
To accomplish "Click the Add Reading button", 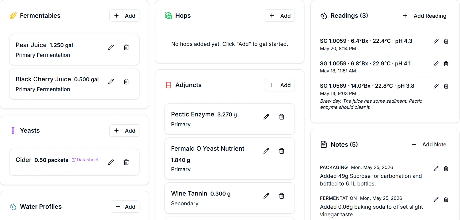I will click(424, 16).
